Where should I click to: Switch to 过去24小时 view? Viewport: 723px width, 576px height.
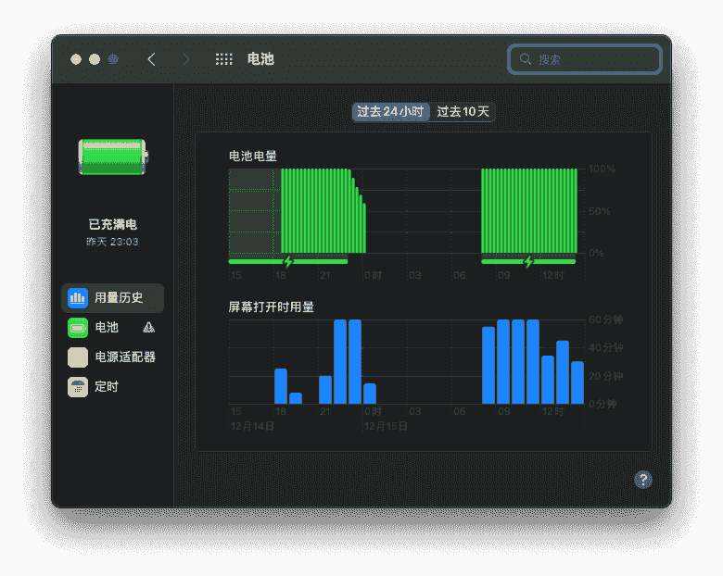[390, 112]
